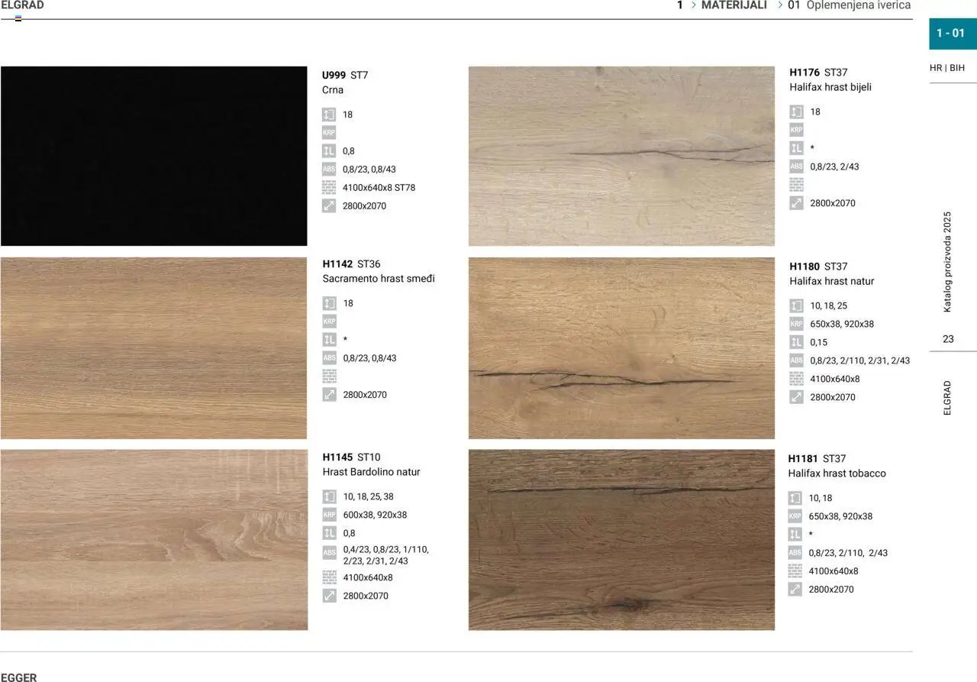The image size is (977, 682).
Task: Click the sheet size arrow icon for H1181
Action: 795,590
